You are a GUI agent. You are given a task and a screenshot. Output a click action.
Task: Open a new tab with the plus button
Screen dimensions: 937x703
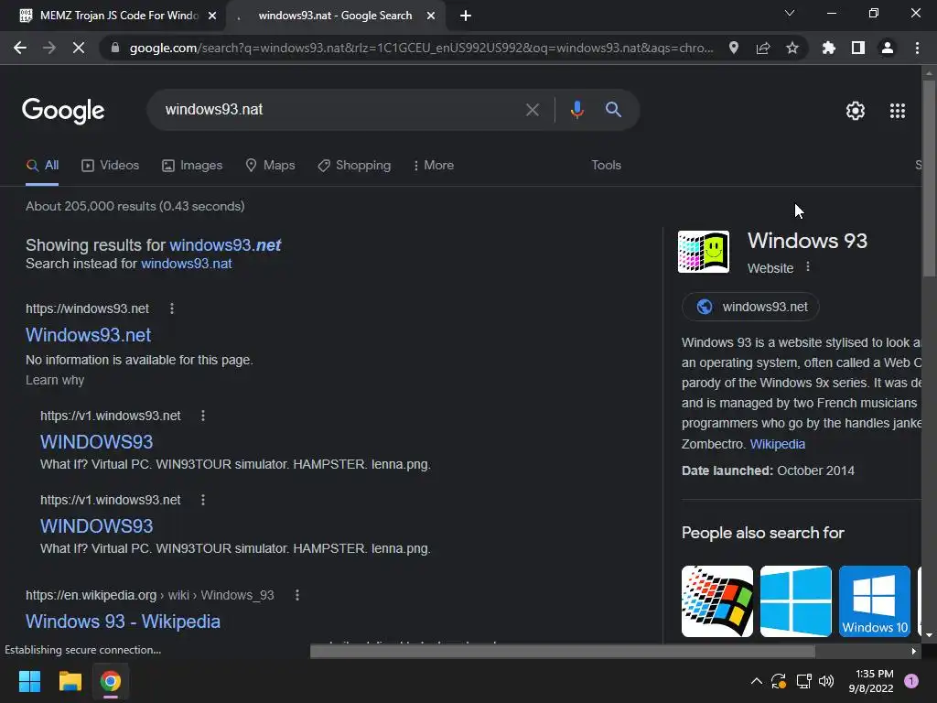466,16
